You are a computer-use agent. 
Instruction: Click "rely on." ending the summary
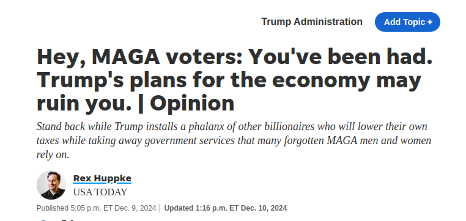click(53, 154)
